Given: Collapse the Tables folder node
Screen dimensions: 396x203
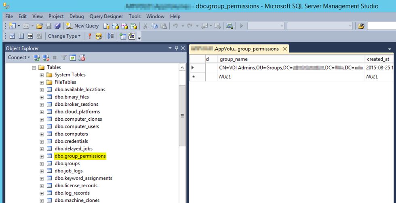Looking at the screenshot, I should tap(34, 67).
